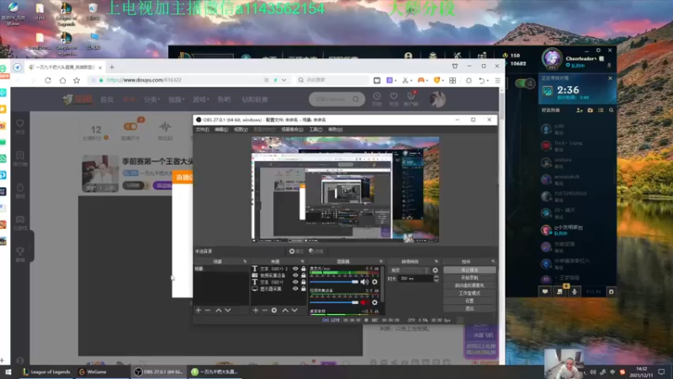Open transition type dropdown in OBS
This screenshot has width=673, height=379.
tap(409, 270)
